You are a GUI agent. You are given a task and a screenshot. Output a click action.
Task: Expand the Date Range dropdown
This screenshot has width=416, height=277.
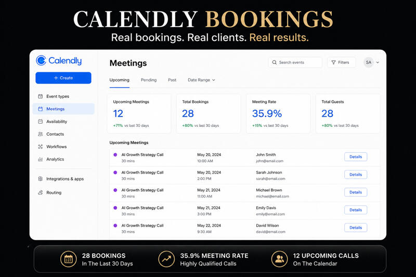point(201,80)
